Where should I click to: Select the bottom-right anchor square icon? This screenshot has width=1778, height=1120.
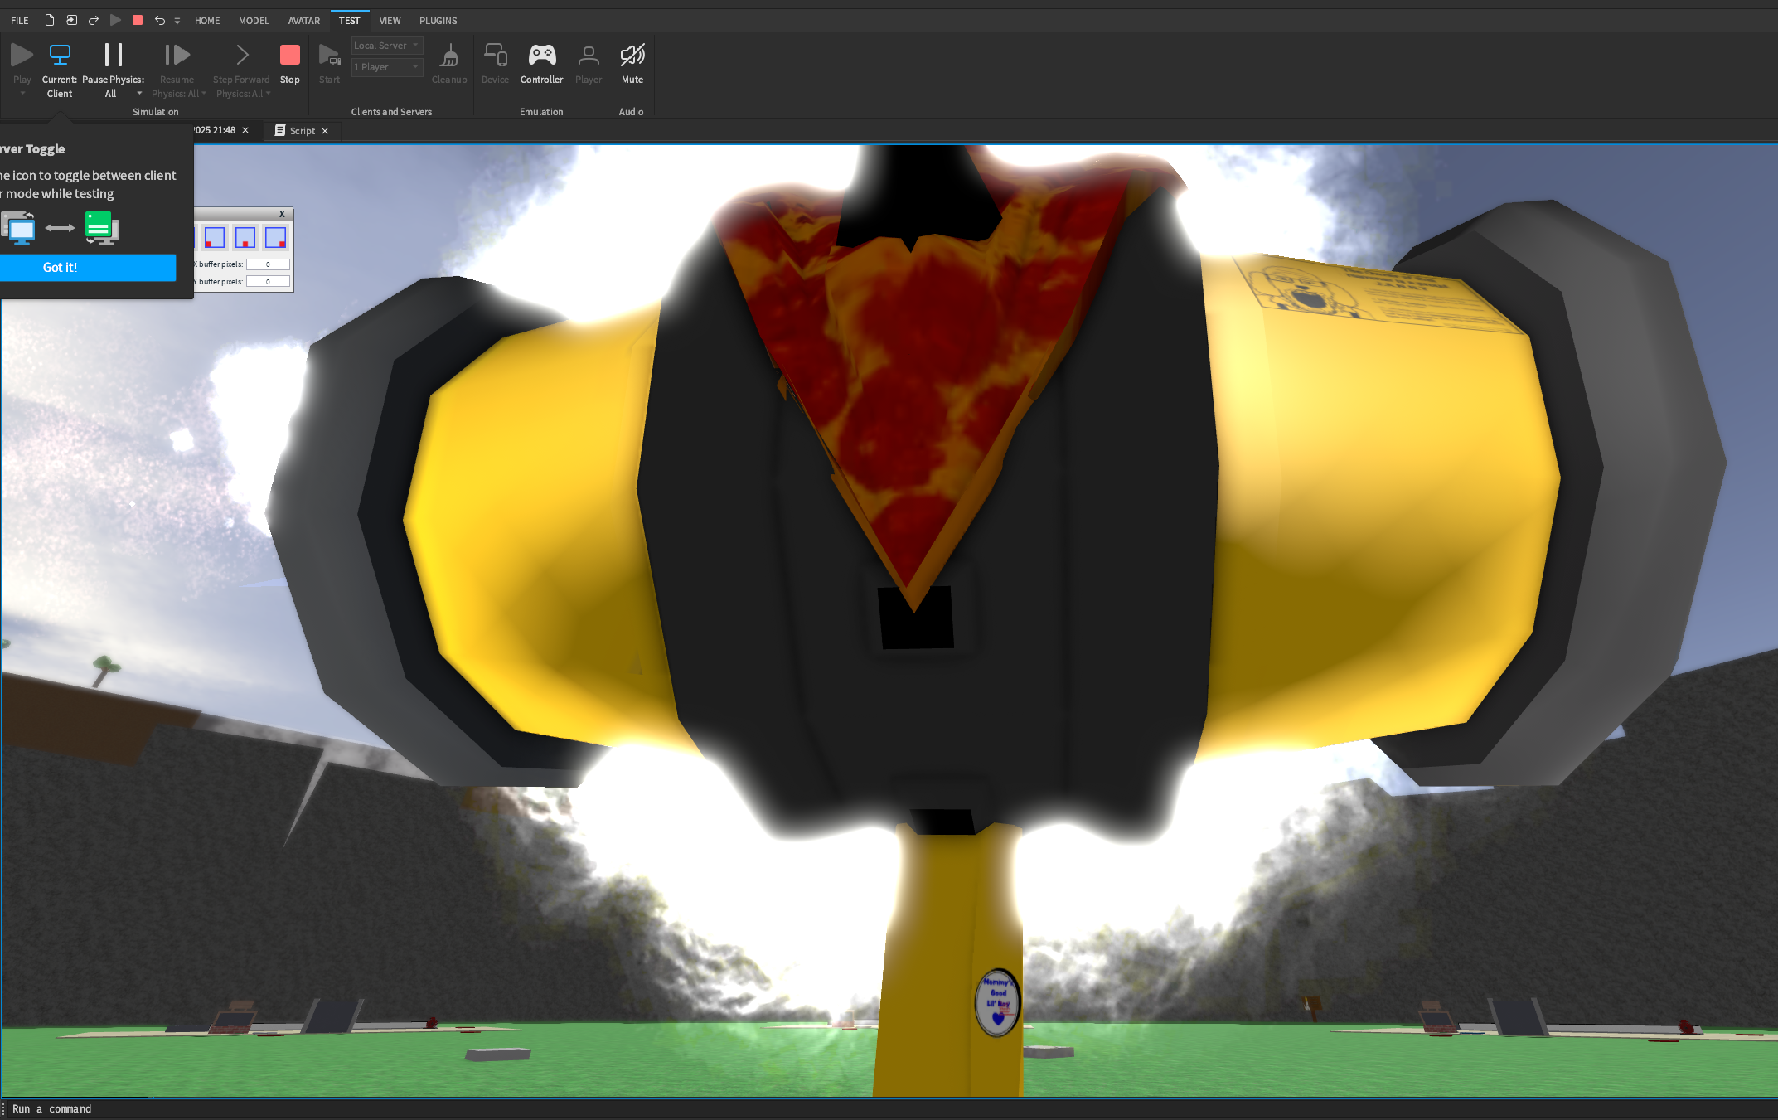[x=275, y=238]
